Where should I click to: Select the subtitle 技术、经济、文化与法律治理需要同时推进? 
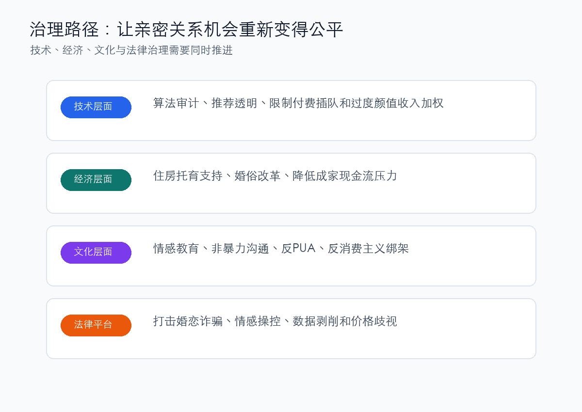[131, 50]
